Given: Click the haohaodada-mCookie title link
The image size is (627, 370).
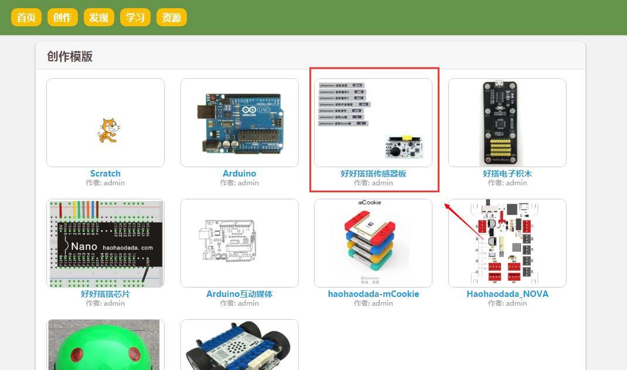Looking at the screenshot, I should (x=373, y=294).
